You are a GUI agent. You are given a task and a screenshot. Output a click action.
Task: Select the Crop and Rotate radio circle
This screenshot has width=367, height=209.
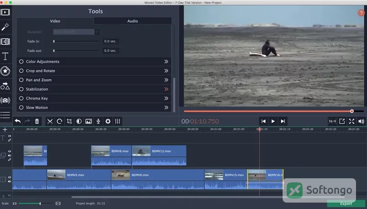21,71
